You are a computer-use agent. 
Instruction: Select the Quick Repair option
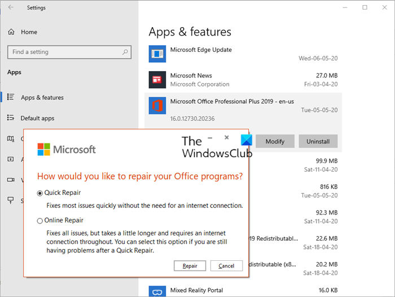pos(39,193)
